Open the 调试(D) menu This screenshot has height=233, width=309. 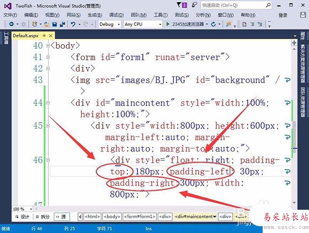click(x=116, y=15)
